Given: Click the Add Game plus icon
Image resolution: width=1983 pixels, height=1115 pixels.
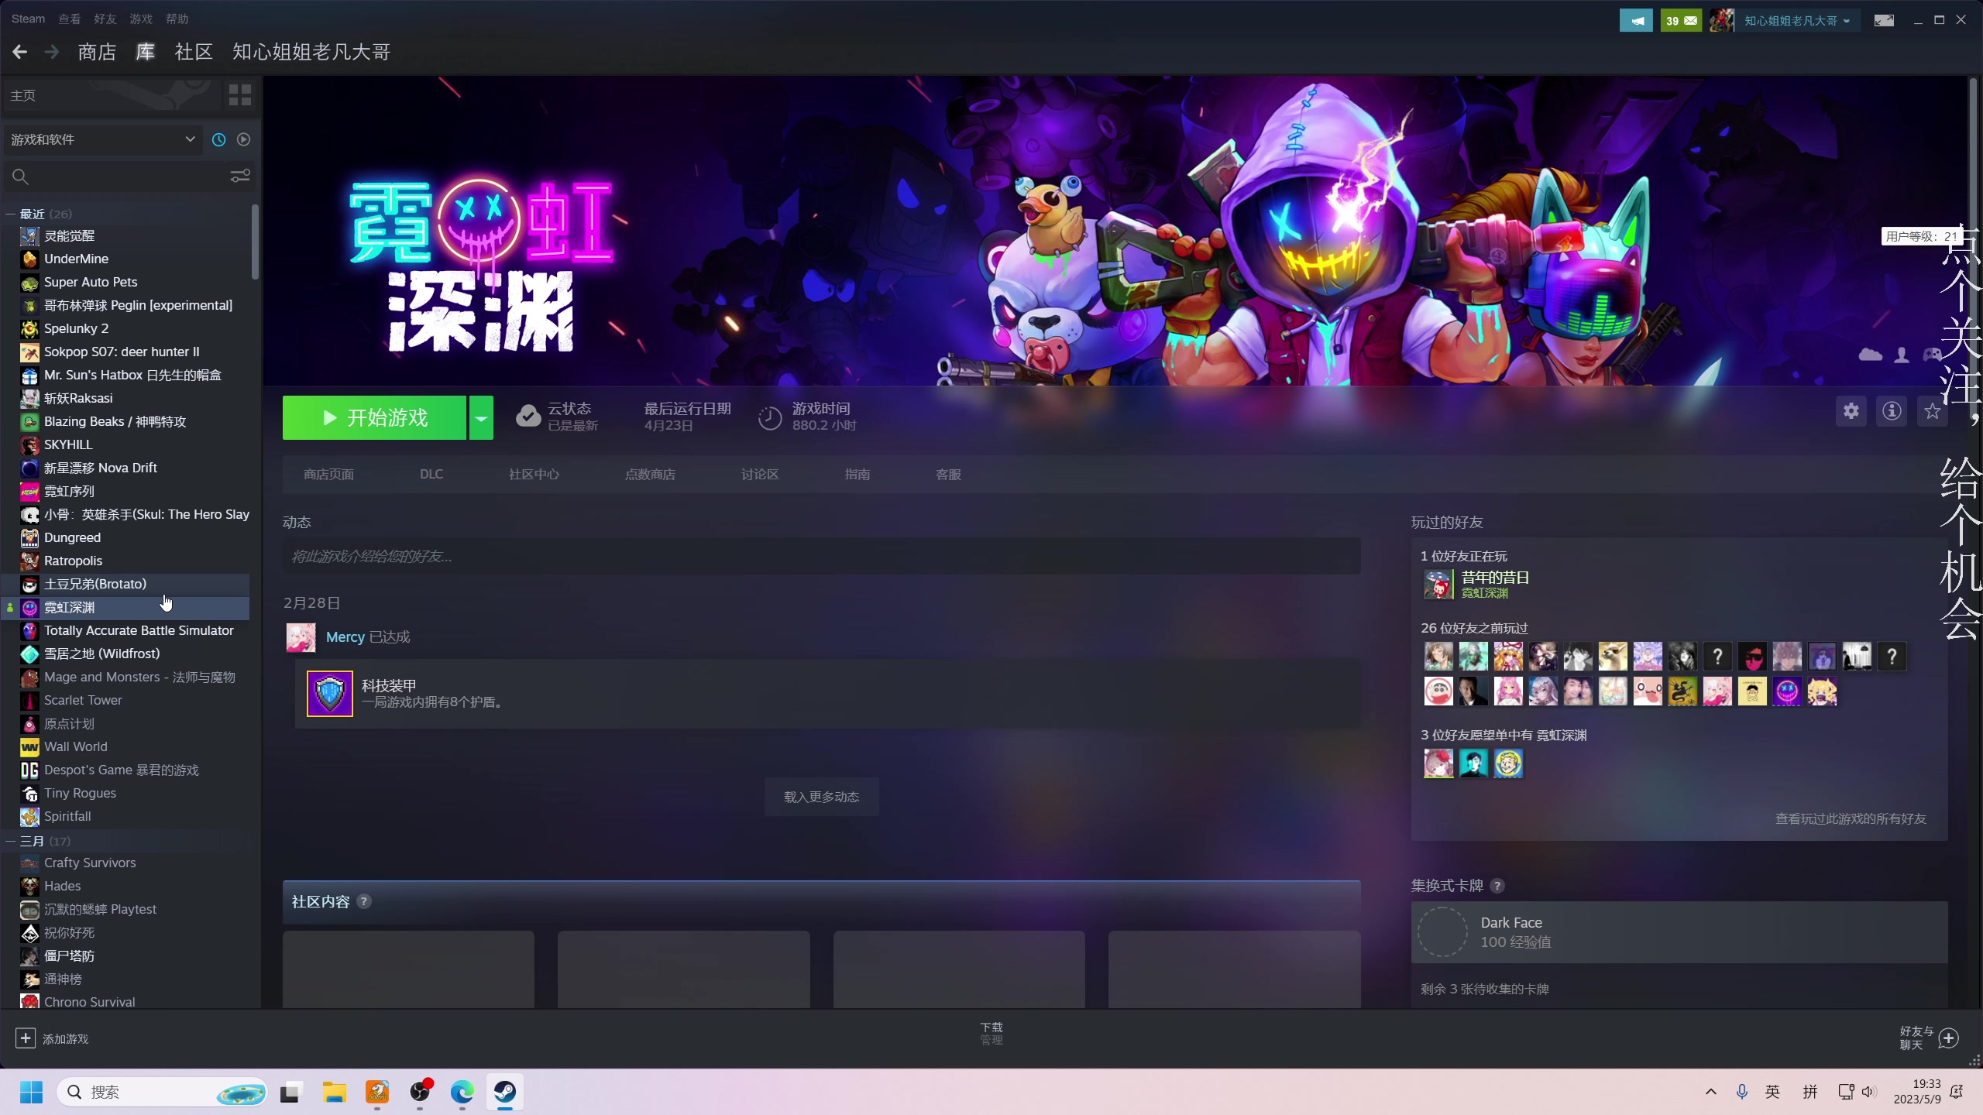Looking at the screenshot, I should 26,1038.
